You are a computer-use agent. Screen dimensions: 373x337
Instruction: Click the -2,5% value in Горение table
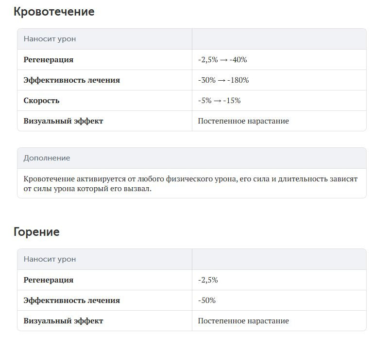tap(208, 280)
